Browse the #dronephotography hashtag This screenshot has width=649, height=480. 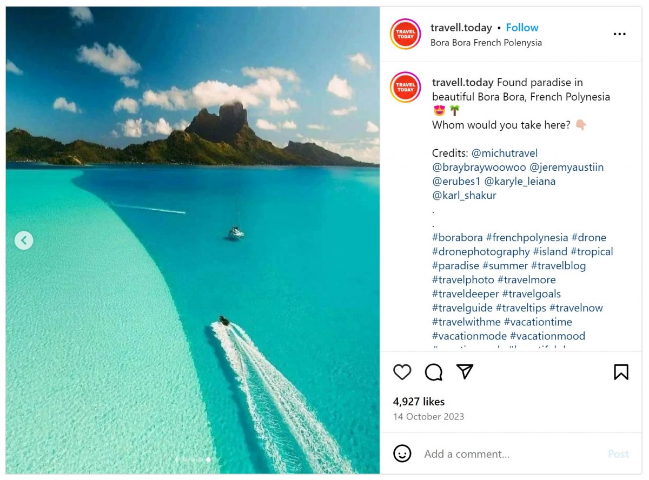point(481,251)
